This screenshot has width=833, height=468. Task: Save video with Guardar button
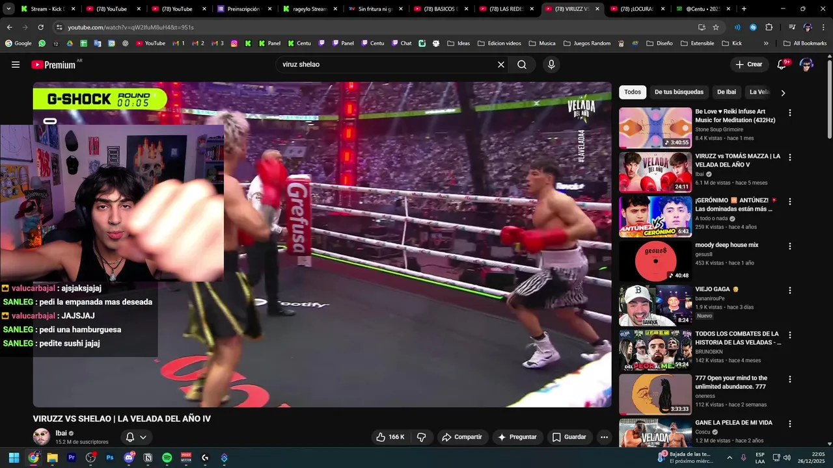coord(569,437)
